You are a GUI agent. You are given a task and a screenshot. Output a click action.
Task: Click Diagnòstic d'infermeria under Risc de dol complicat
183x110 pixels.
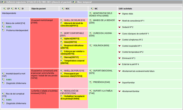pyautogui.click(x=16, y=103)
